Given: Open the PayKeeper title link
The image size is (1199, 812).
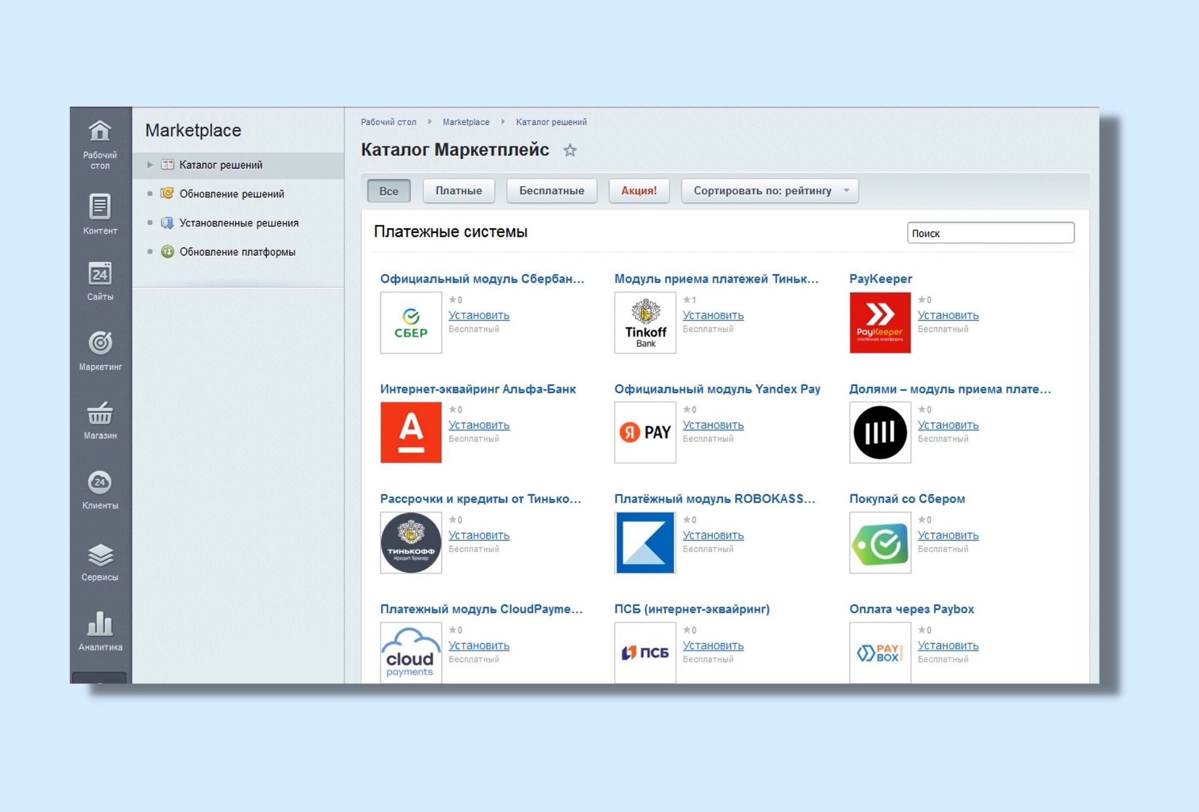Looking at the screenshot, I should pos(881,279).
